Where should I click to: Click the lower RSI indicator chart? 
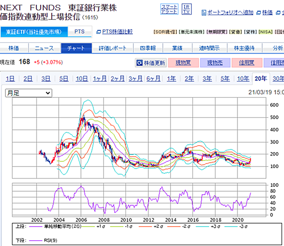click(x=139, y=200)
